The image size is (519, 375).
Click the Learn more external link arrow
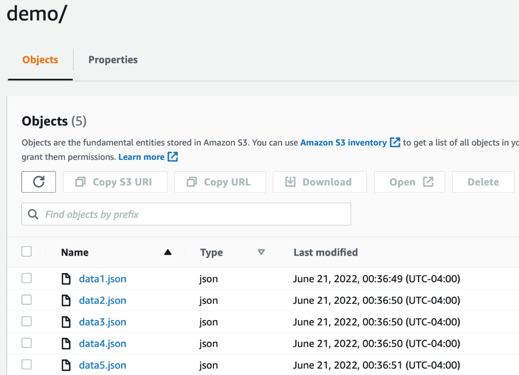coord(172,156)
